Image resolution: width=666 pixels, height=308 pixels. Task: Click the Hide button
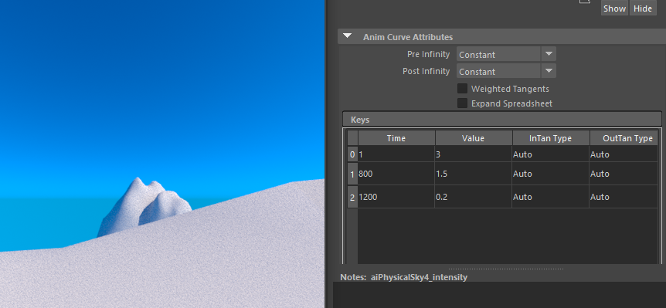point(643,8)
